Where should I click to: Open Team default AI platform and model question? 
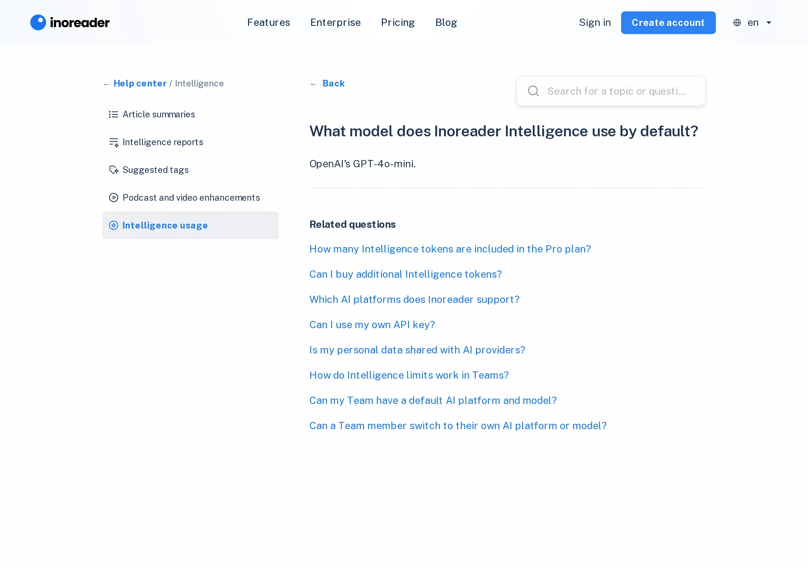pyautogui.click(x=433, y=400)
